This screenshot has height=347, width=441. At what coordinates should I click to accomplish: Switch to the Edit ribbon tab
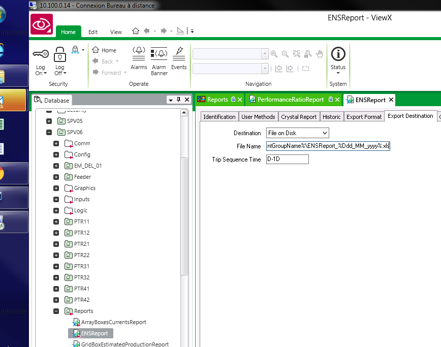tap(93, 32)
